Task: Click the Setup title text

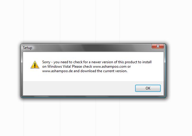Action: 28,48
